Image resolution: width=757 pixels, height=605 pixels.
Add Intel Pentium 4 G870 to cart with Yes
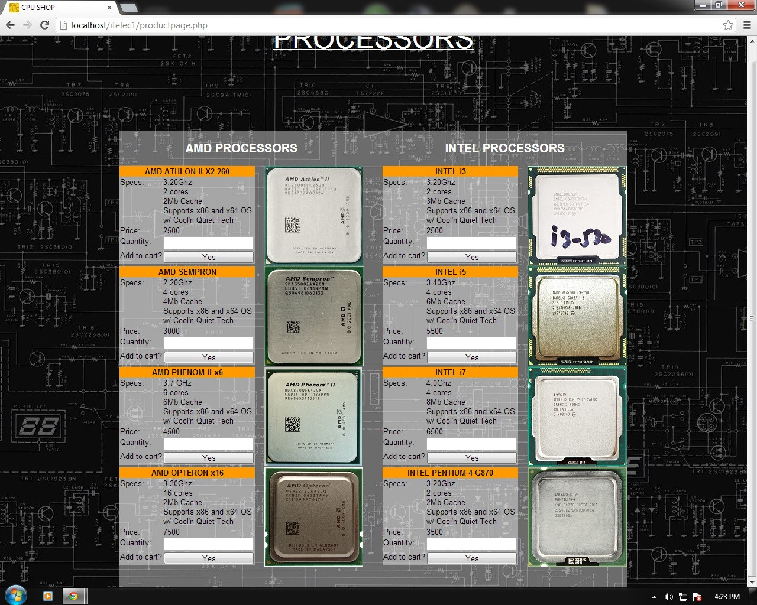coord(472,558)
